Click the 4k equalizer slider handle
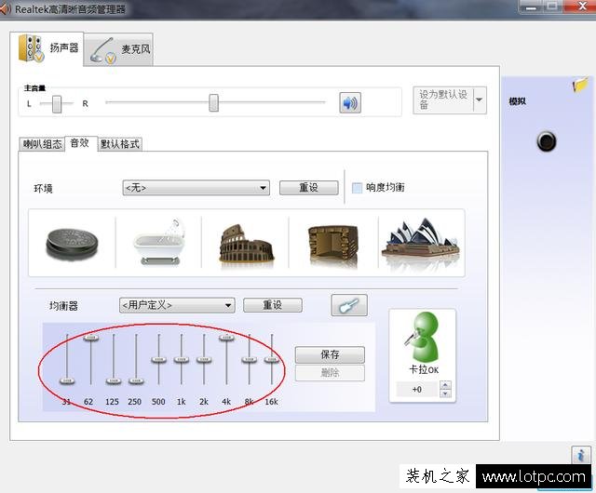Viewport: 596px width, 493px height. tap(226, 338)
